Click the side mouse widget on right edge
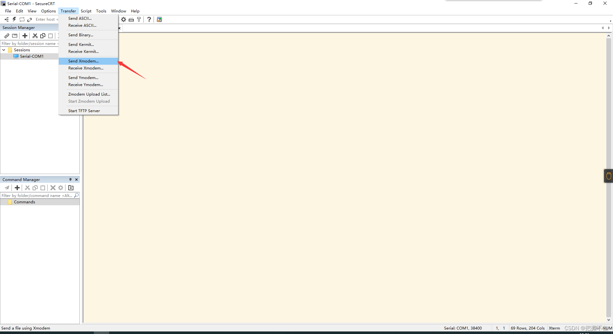Viewport: 613px width, 334px height. [609, 176]
